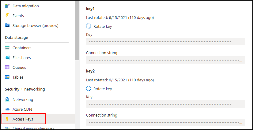Viewport: 253px width, 130px height.
Task: Rotate key for key2
Action: (99, 89)
